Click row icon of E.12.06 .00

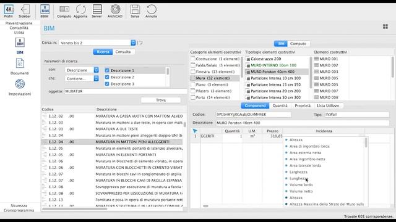[x=45, y=167]
